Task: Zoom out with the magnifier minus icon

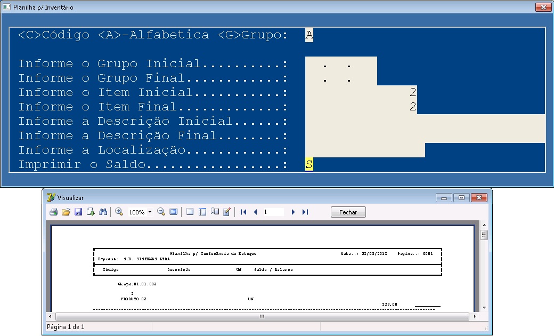Action: (x=161, y=212)
